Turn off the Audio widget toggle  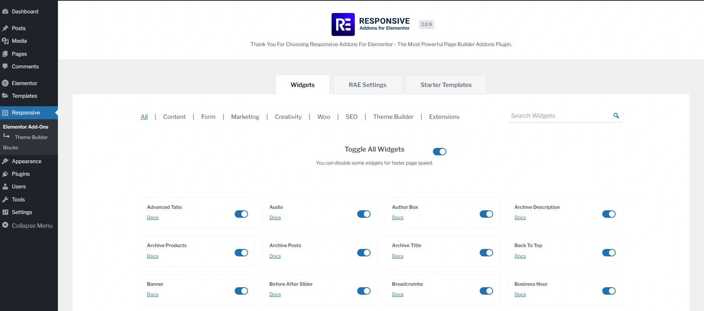pyautogui.click(x=364, y=214)
